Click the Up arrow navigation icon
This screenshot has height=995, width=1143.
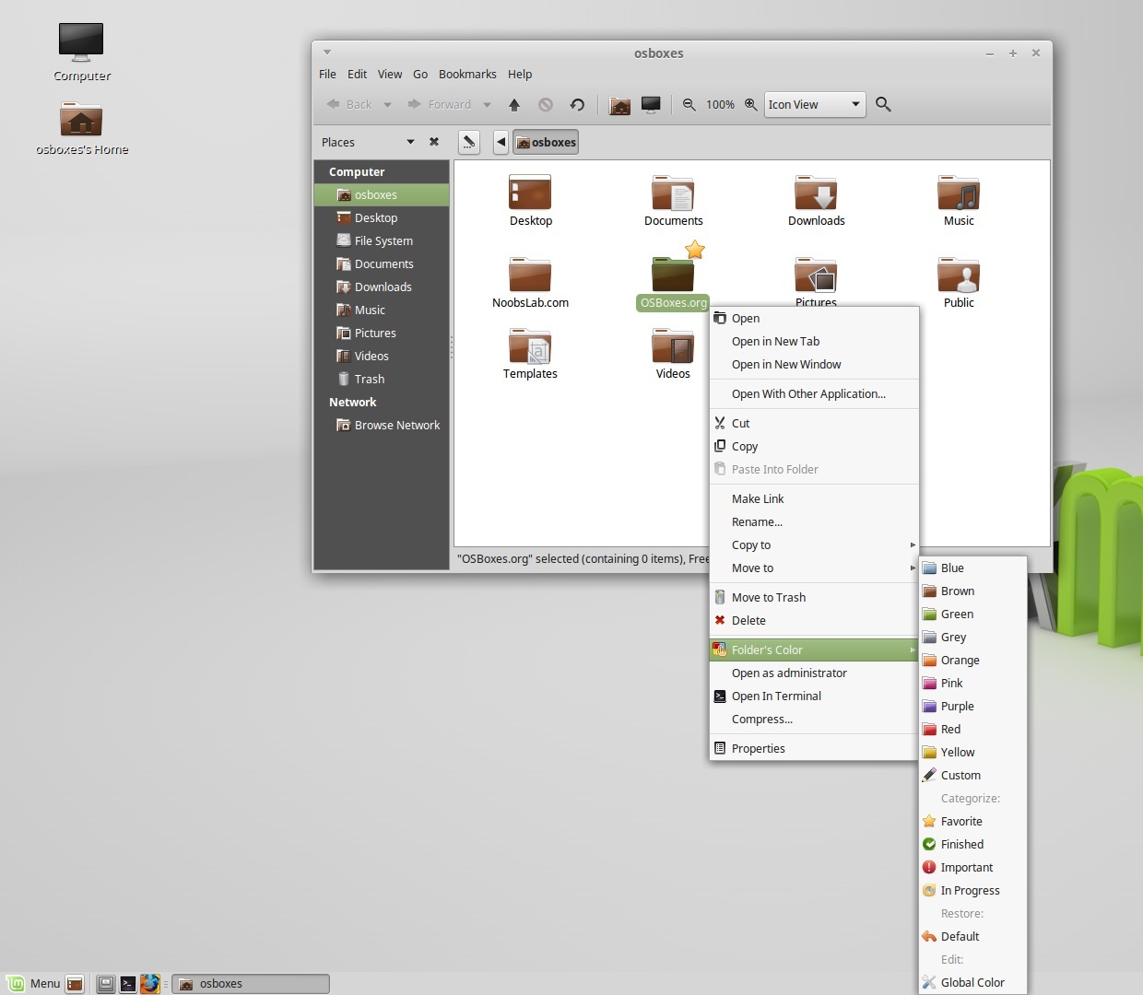[x=514, y=104]
